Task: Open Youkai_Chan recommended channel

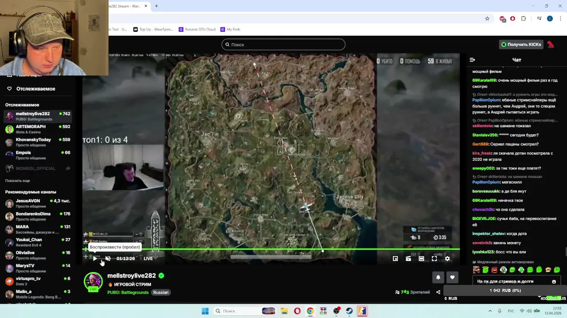Action: point(38,242)
